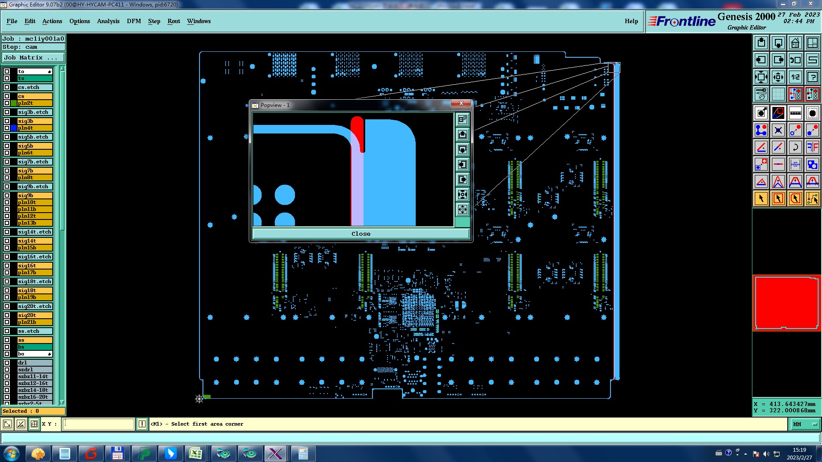Toggle the checkbox for layer sig7b
This screenshot has width=822, height=462.
point(7,171)
